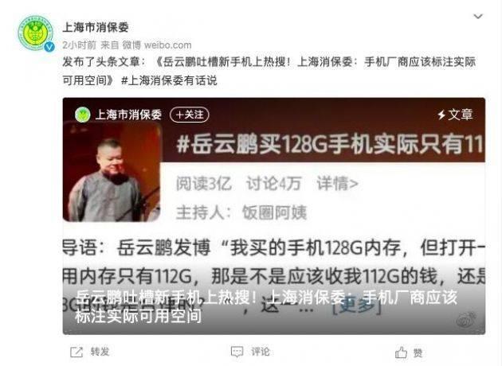Open the weibo.com source link
The image size is (502, 366).
pos(168,45)
